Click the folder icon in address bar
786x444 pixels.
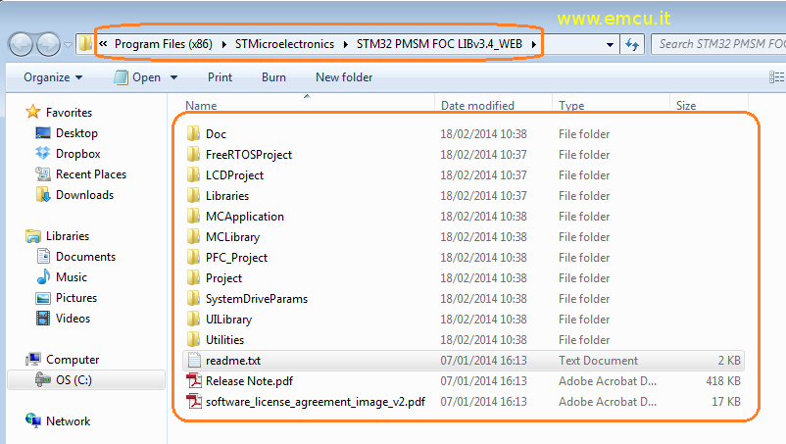[x=85, y=43]
